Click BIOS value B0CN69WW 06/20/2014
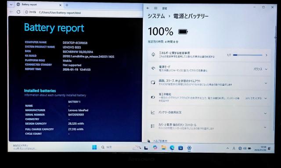 [78, 52]
